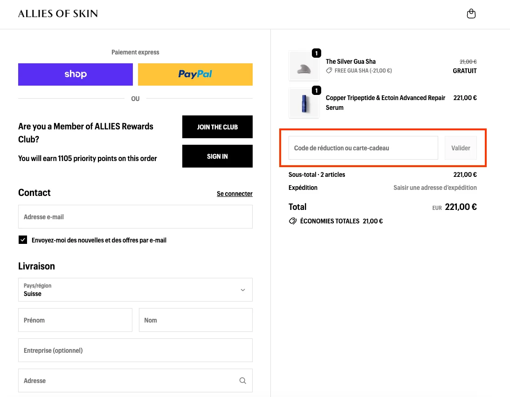Click the "Paiement express" heading
Image resolution: width=510 pixels, height=397 pixels.
(135, 52)
